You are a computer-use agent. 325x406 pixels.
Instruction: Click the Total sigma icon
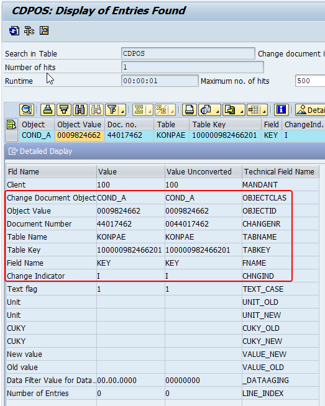[x=139, y=110]
